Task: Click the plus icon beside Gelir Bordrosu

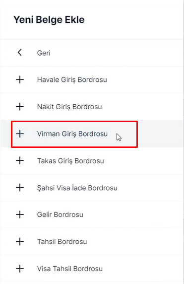Action: point(20,214)
